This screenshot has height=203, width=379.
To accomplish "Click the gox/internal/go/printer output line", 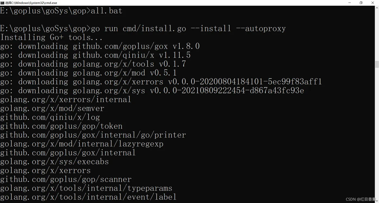I will tap(93, 135).
